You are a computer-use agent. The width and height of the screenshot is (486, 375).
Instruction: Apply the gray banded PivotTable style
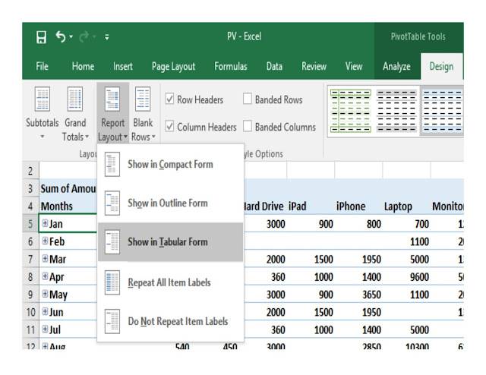pos(396,111)
